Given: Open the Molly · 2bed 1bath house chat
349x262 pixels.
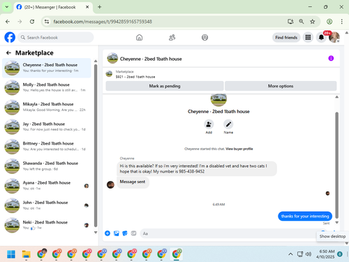Looking at the screenshot, I should click(x=47, y=87).
